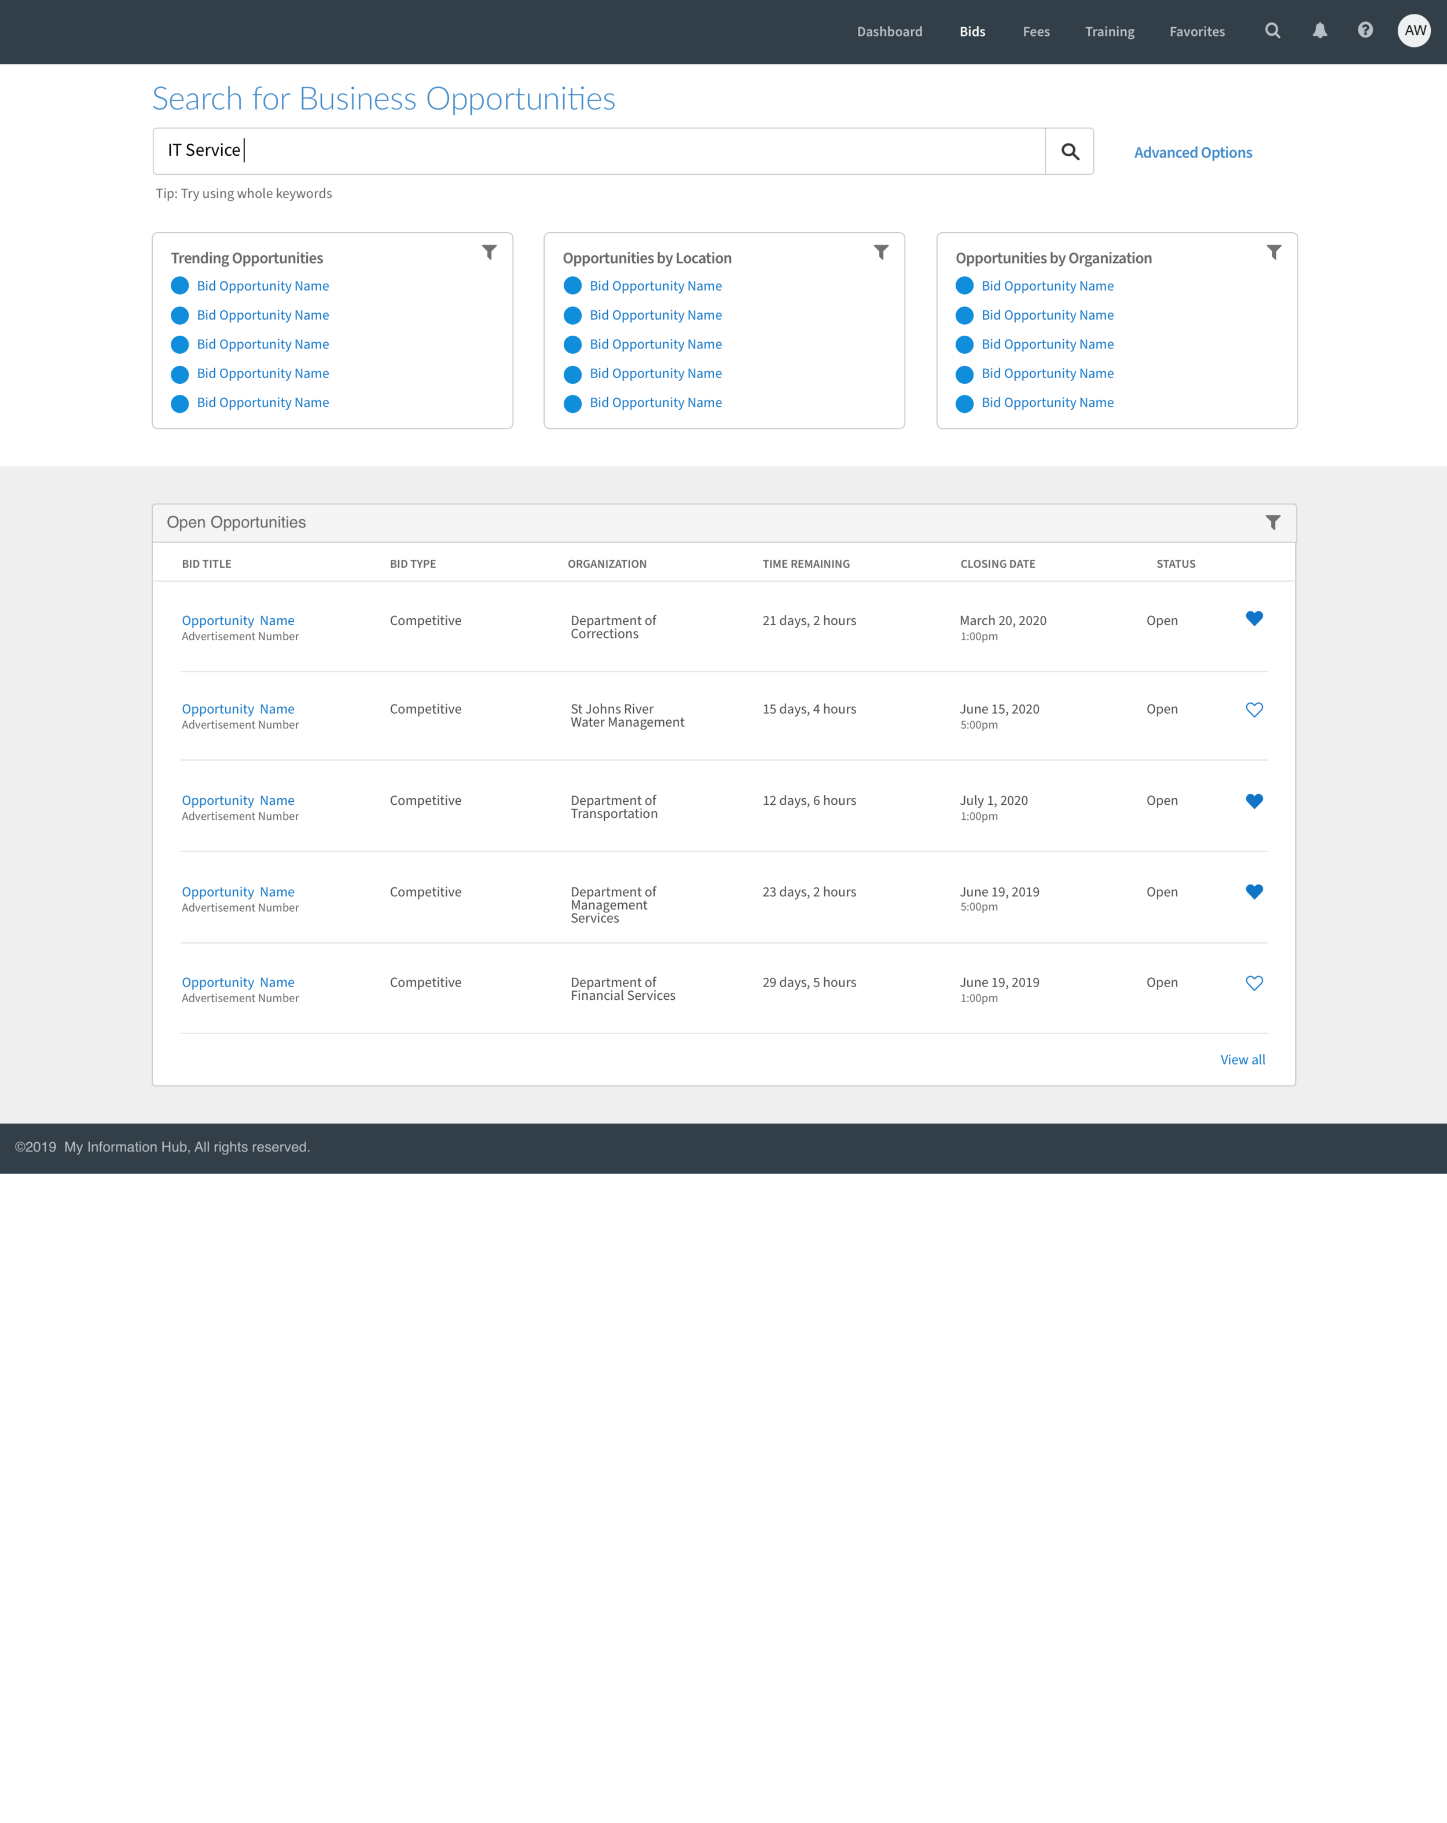This screenshot has height=1823, width=1447.
Task: Open the notifications bell
Action: (x=1319, y=31)
